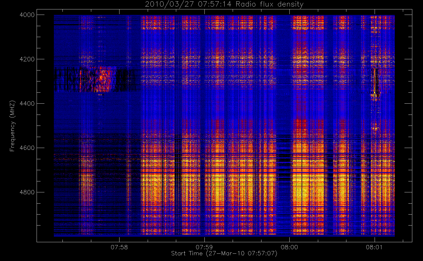Click the 4000 frequency axis label
Viewport: 423px width, 261px height.
tap(27, 15)
